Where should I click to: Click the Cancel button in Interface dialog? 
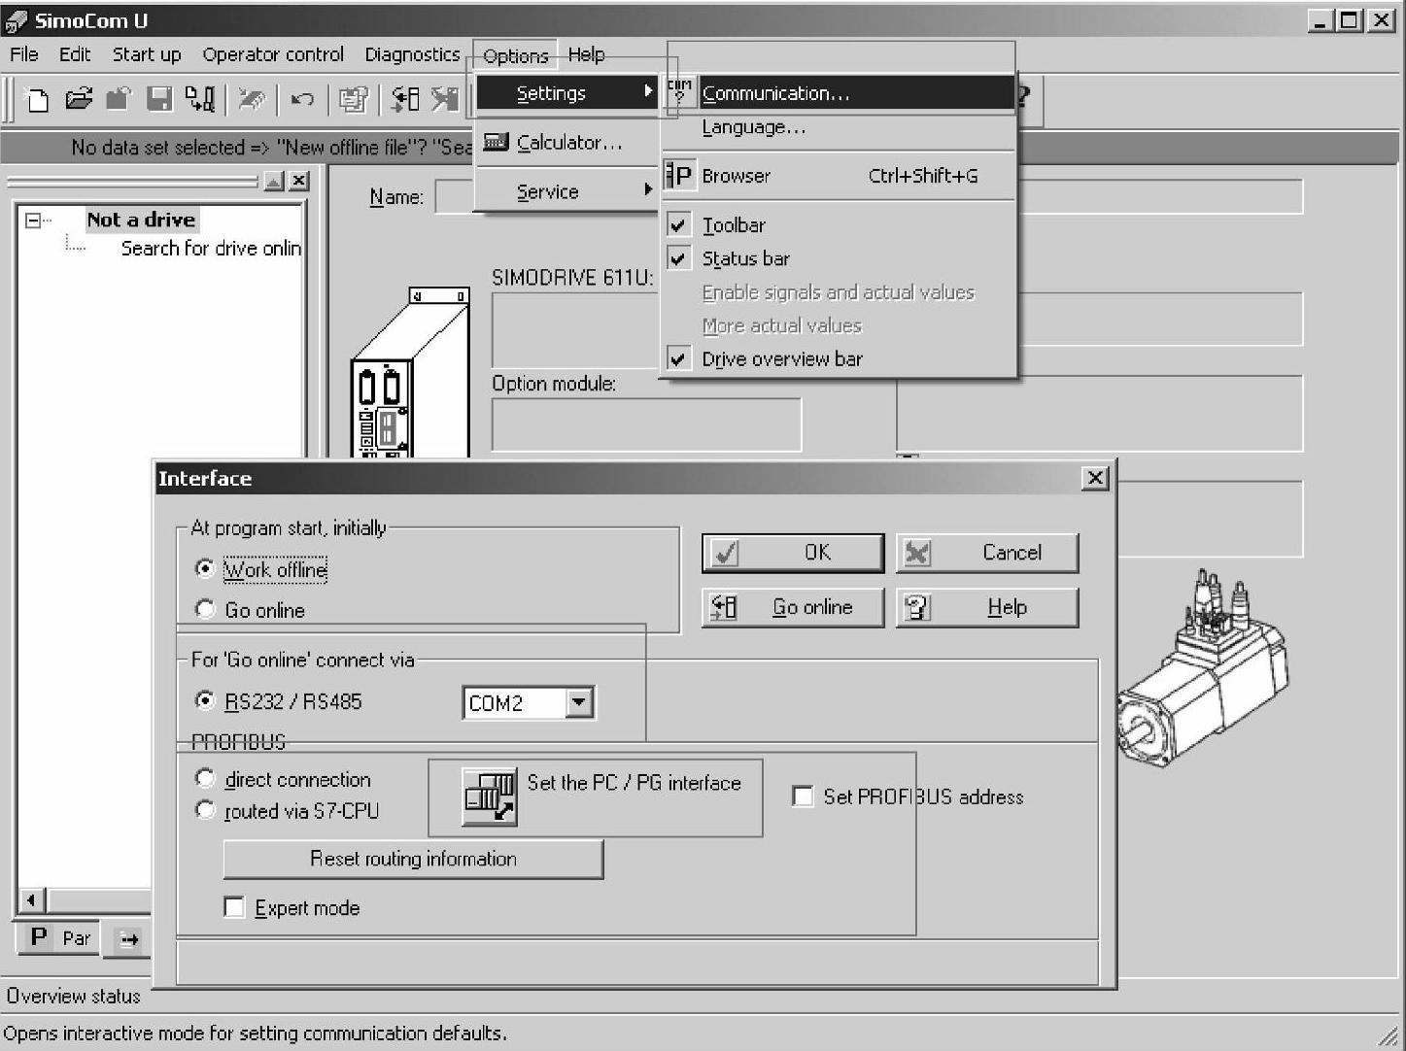coord(987,553)
